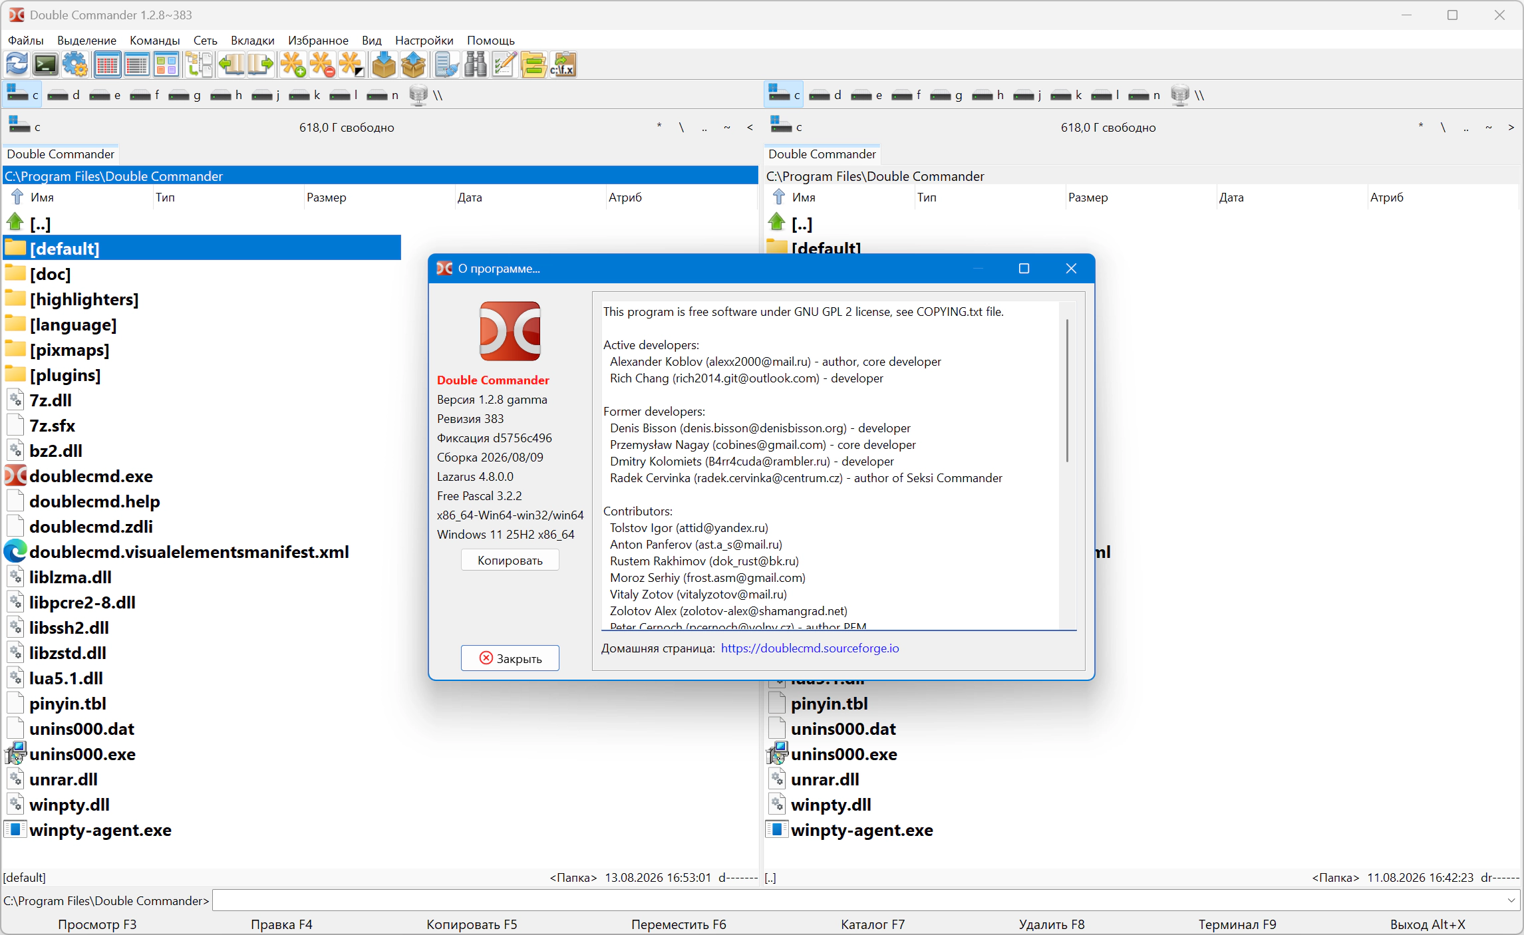
Task: Open the Настройки menu
Action: coord(424,41)
